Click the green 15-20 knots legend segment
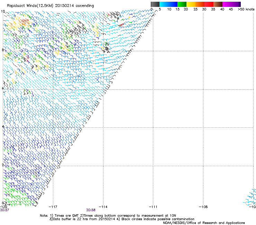This screenshot has height=225, width=256. click(182, 4)
